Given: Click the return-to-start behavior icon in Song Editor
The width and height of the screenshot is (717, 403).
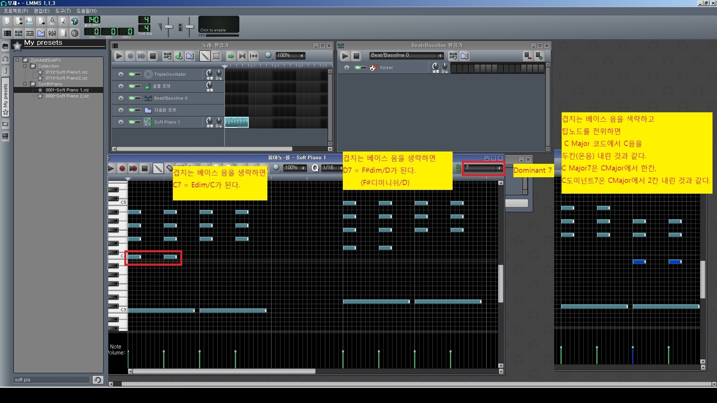Looking at the screenshot, I should [x=254, y=56].
